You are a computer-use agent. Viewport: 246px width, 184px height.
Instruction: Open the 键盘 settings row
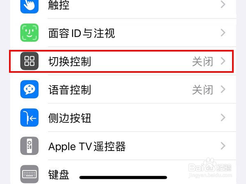point(123,172)
